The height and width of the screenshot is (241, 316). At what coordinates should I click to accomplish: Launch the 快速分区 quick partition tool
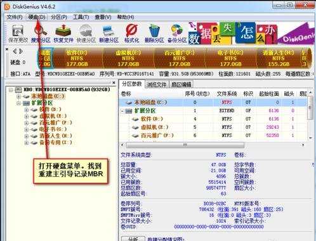[86, 34]
